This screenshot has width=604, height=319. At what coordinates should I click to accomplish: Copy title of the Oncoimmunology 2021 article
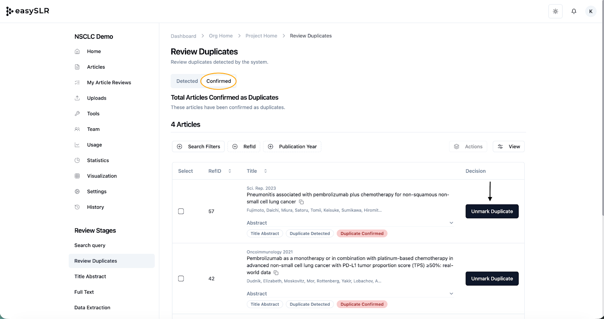pos(276,273)
